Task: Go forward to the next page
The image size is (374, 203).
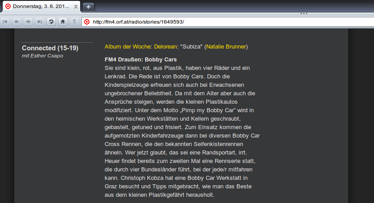Action: click(28, 21)
